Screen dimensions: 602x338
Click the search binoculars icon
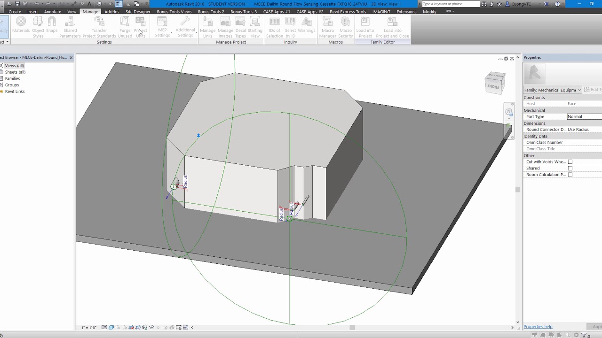coord(484,4)
